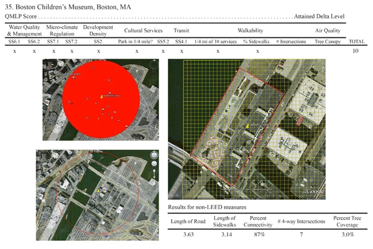Select the tree coverage value '3.0%'
Viewport: 373px width, 249px height.
348,235
